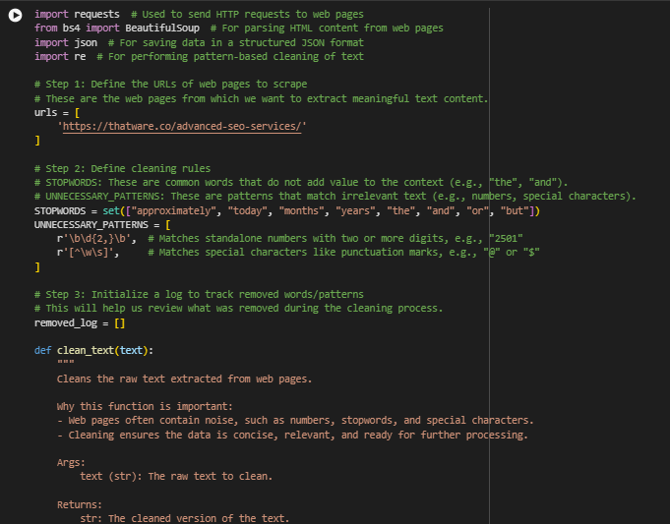The height and width of the screenshot is (524, 670).
Task: Click the '- Web pages often contain noise' line
Action: pyautogui.click(x=295, y=420)
